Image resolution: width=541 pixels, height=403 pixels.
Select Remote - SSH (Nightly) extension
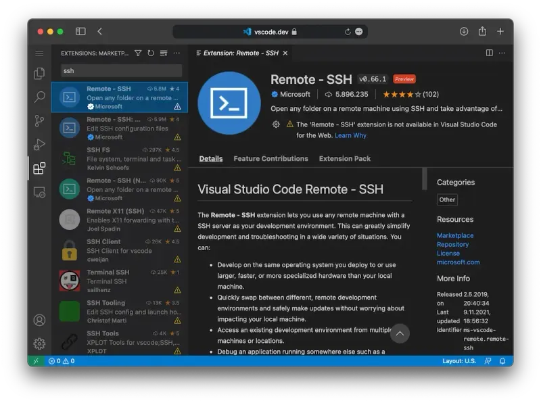point(120,189)
